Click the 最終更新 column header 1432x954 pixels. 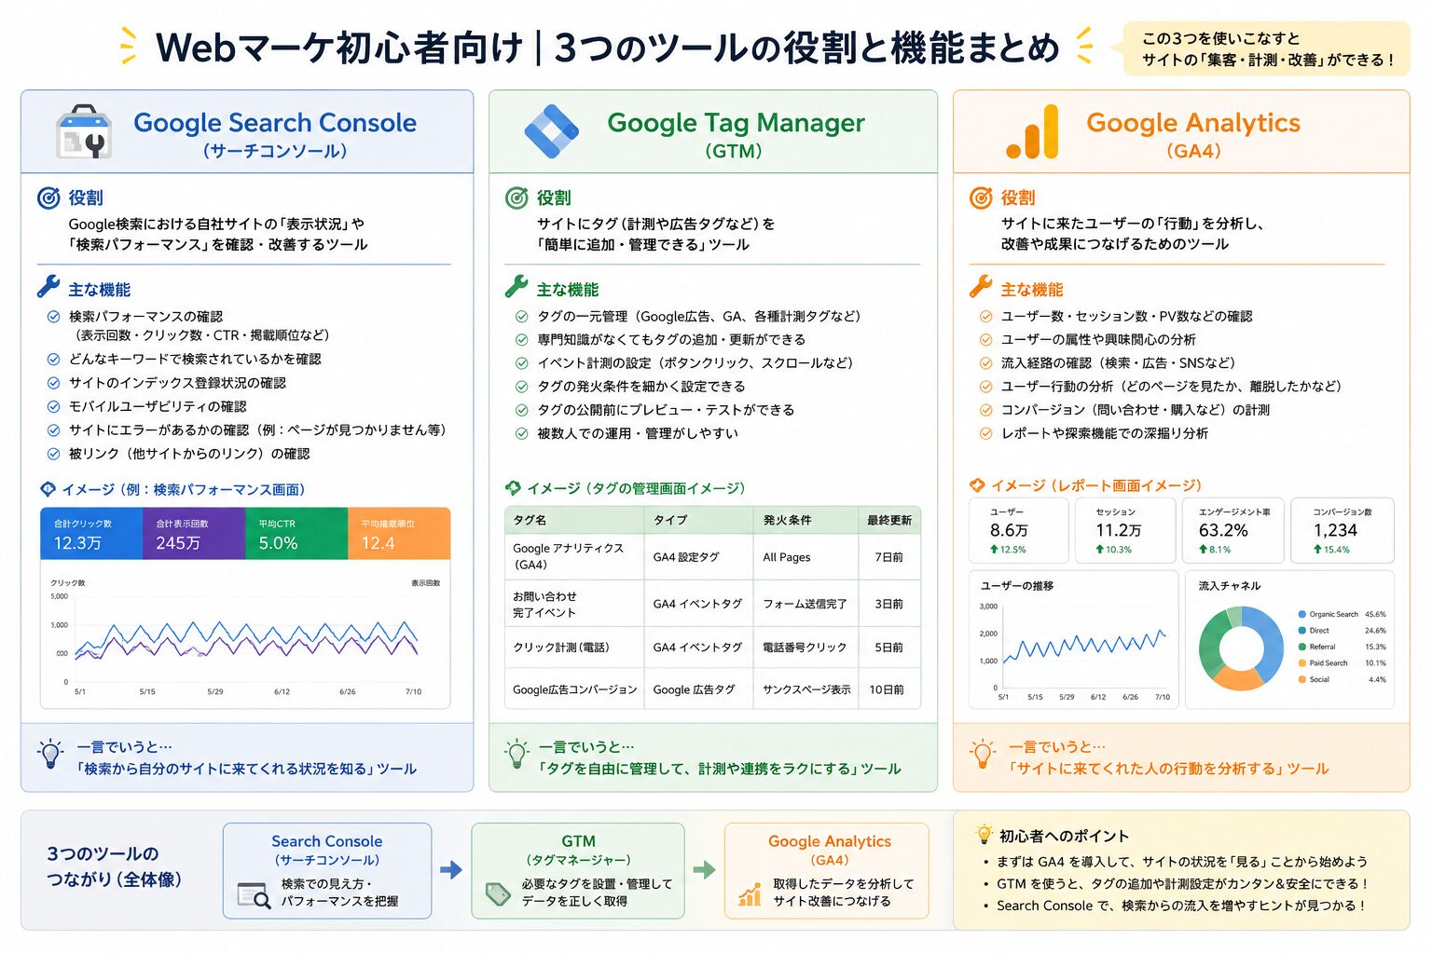point(889,520)
